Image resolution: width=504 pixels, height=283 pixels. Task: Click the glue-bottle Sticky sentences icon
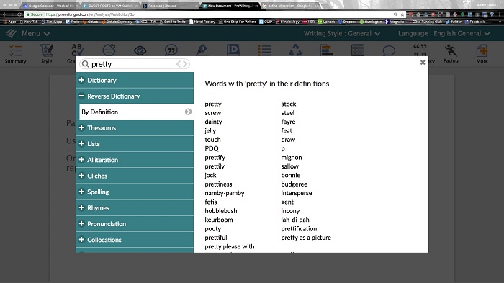[202, 50]
